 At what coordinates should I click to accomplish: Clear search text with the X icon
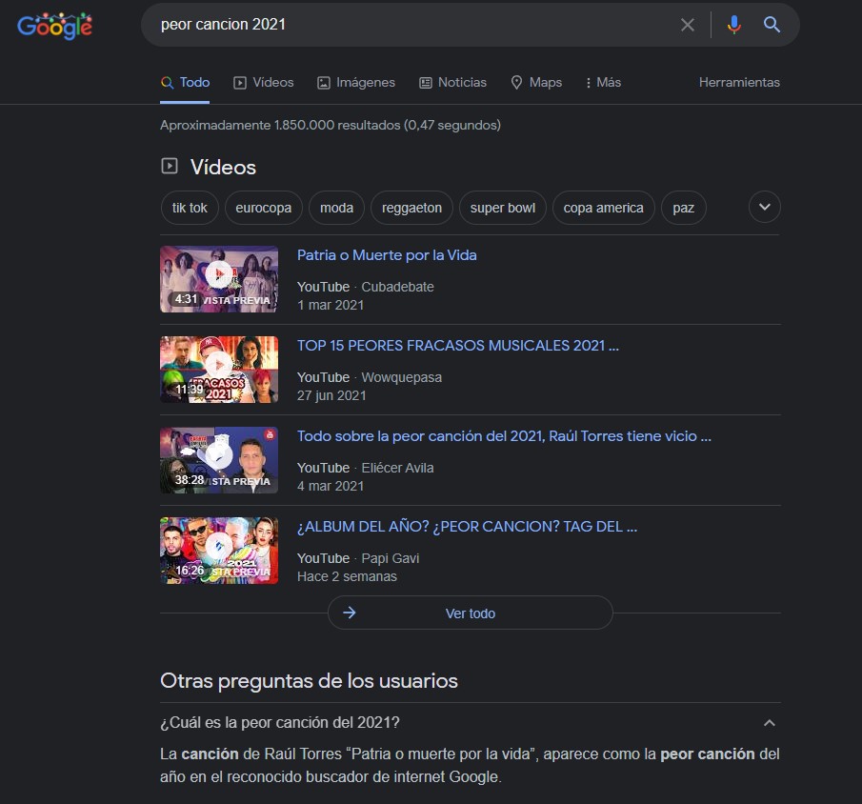[687, 25]
